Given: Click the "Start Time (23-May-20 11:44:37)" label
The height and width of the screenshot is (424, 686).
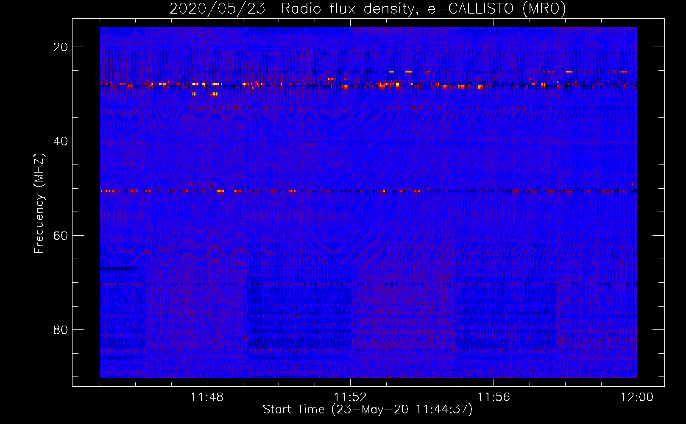Looking at the screenshot, I should click(x=368, y=410).
